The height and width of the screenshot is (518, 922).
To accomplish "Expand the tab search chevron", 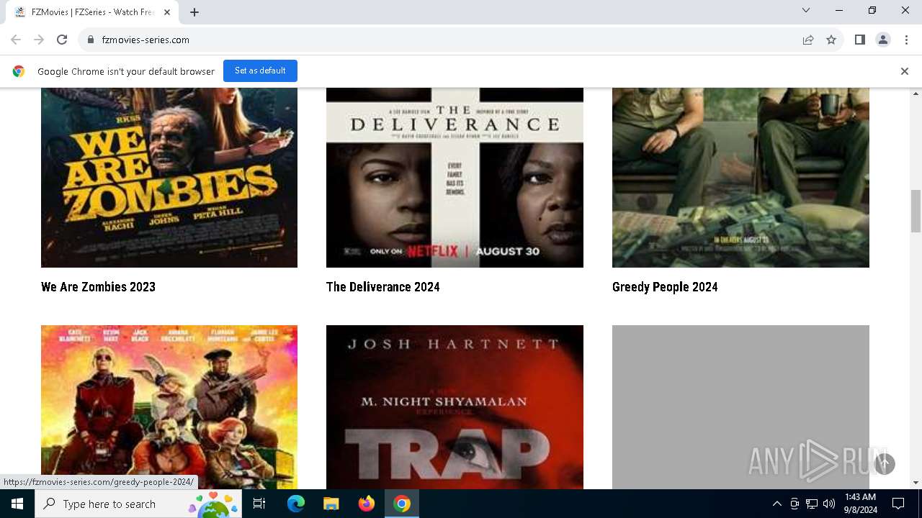I will pyautogui.click(x=806, y=10).
